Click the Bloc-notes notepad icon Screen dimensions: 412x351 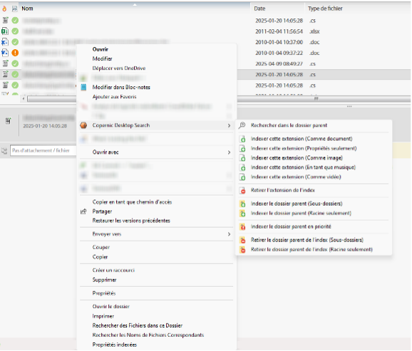point(83,87)
